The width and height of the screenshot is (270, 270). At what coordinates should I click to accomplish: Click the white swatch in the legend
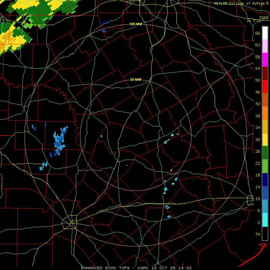(265, 33)
